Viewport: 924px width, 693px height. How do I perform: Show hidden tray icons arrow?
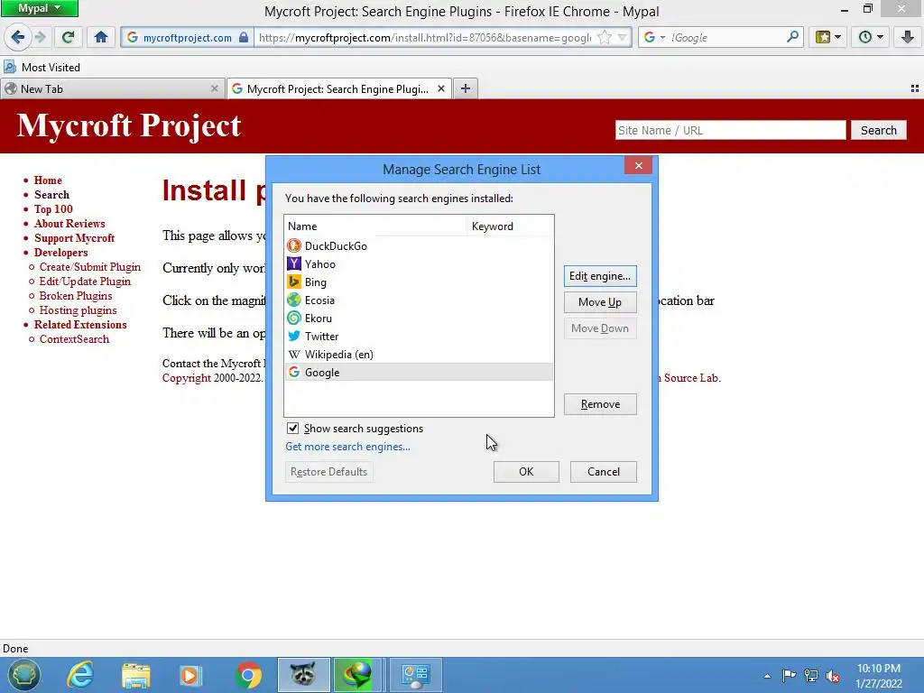[x=767, y=676]
